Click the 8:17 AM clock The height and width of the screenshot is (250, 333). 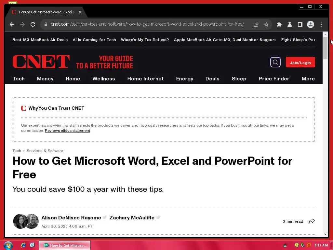coord(321,245)
